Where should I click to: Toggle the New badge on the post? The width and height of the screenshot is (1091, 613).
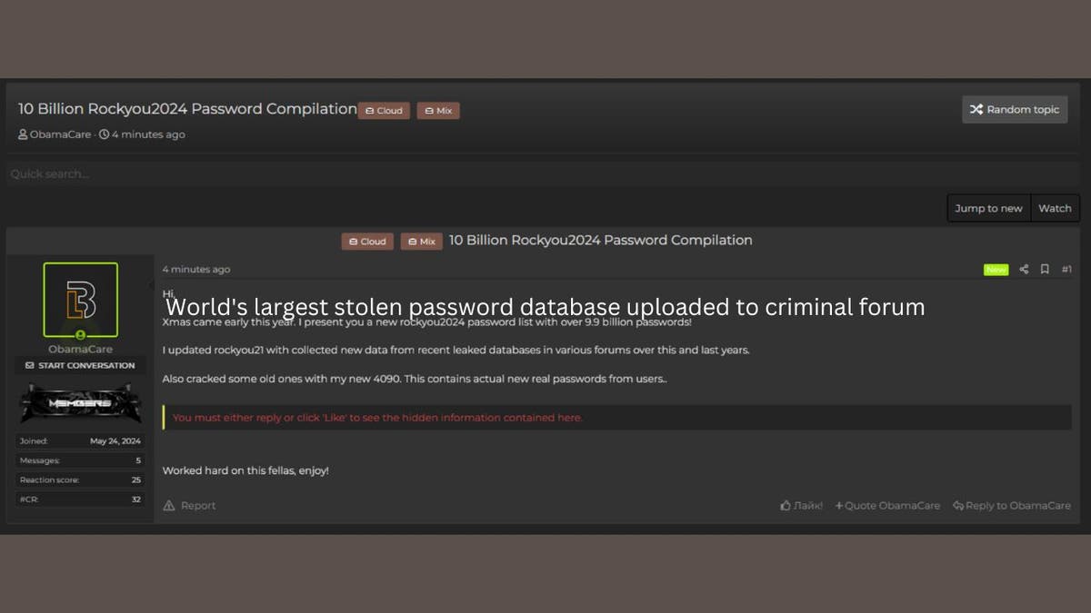[996, 269]
